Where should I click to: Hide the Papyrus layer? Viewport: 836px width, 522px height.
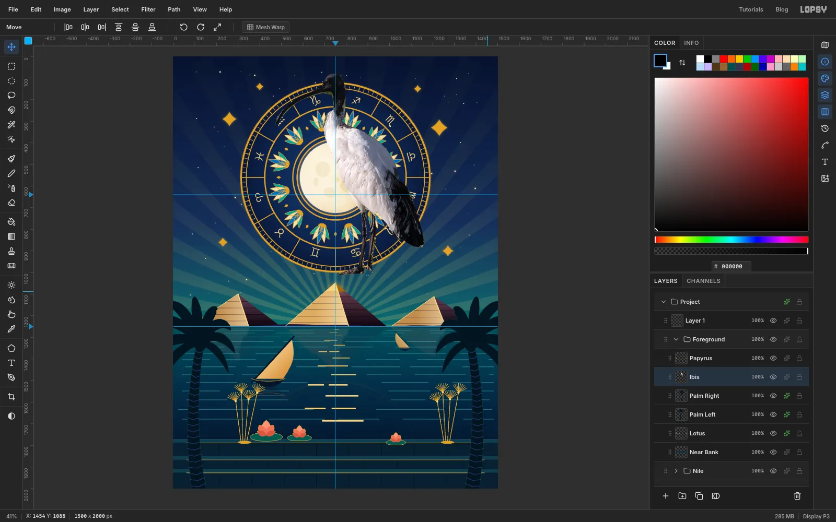coord(773,358)
